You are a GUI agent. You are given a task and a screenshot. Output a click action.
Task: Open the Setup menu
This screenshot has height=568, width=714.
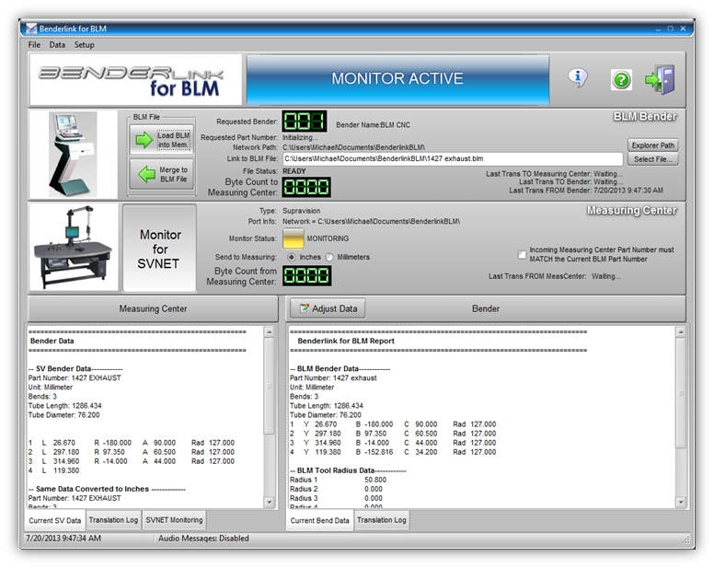click(x=84, y=44)
